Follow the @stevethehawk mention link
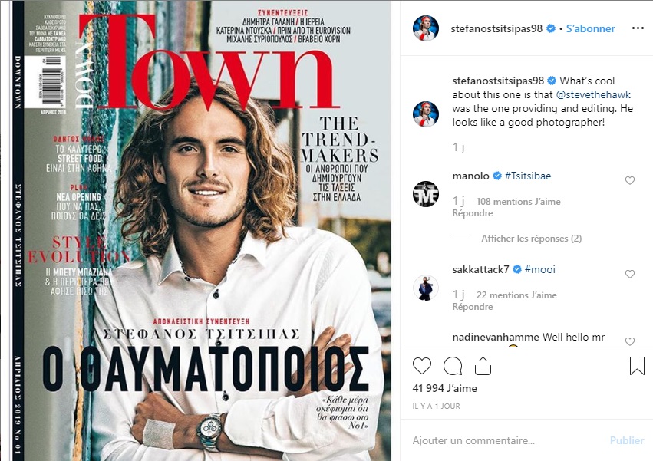 click(x=593, y=94)
